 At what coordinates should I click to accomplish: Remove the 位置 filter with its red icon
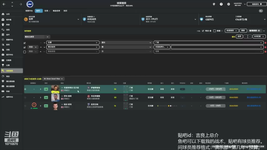pos(265,43)
